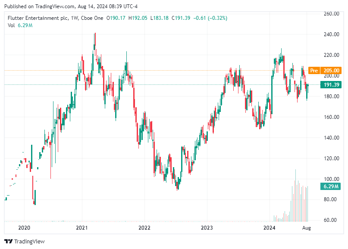Viewport: 348px width, 249px height.
Task: Click the 160.00 price axis label
Action: pyautogui.click(x=331, y=117)
